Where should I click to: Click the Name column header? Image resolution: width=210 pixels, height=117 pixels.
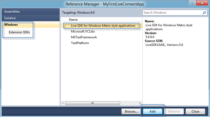105,20
